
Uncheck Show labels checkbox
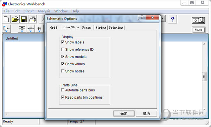[x=63, y=42]
